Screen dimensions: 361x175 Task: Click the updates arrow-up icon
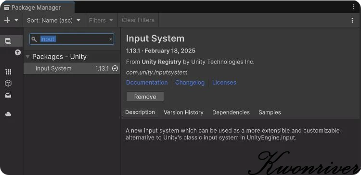18,52
